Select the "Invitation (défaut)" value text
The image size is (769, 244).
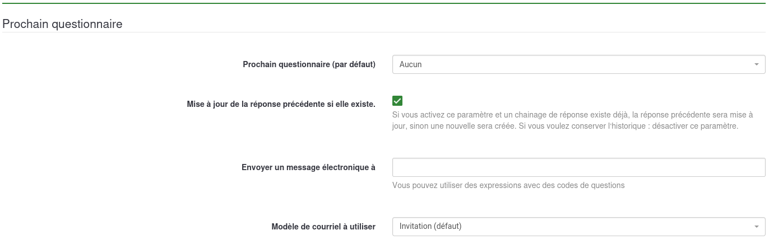click(x=430, y=226)
